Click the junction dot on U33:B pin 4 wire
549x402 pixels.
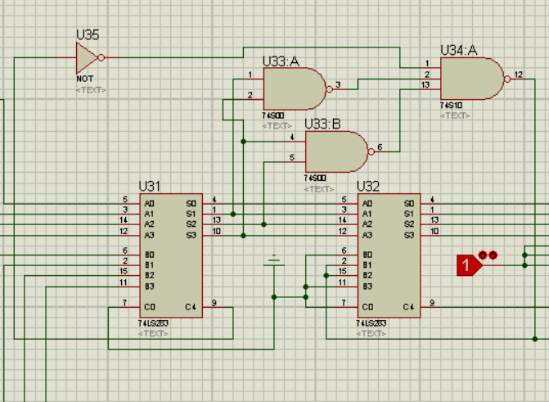point(243,142)
